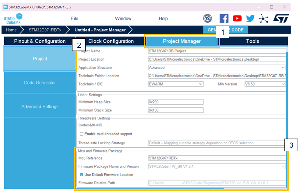Open the Window menu
The width and height of the screenshot is (300, 194).
[x=123, y=18]
